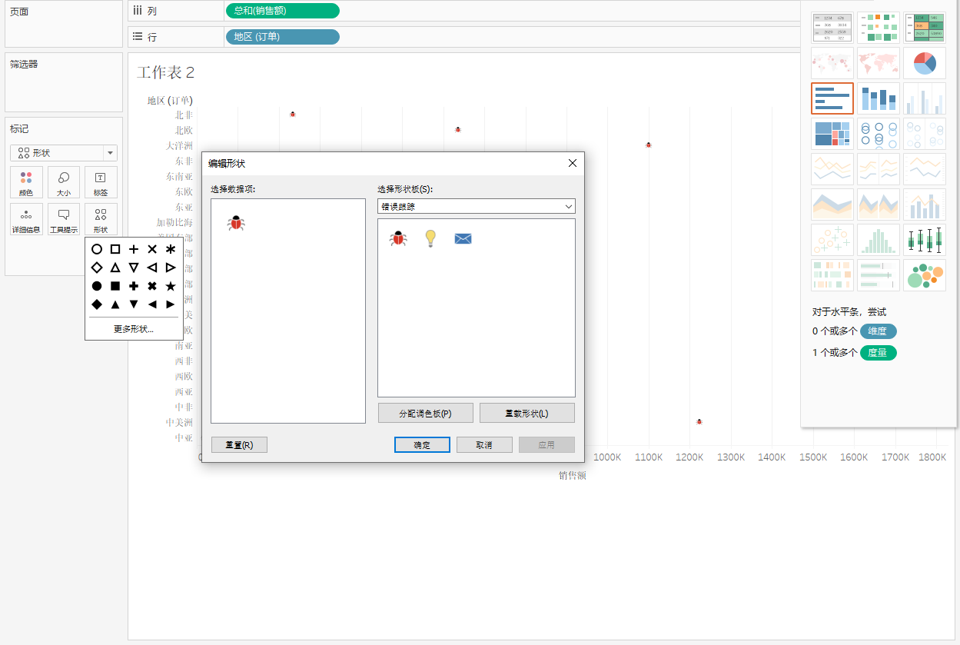Pick the filled left-triangle shape
Screen dimensions: 960x645
(152, 304)
